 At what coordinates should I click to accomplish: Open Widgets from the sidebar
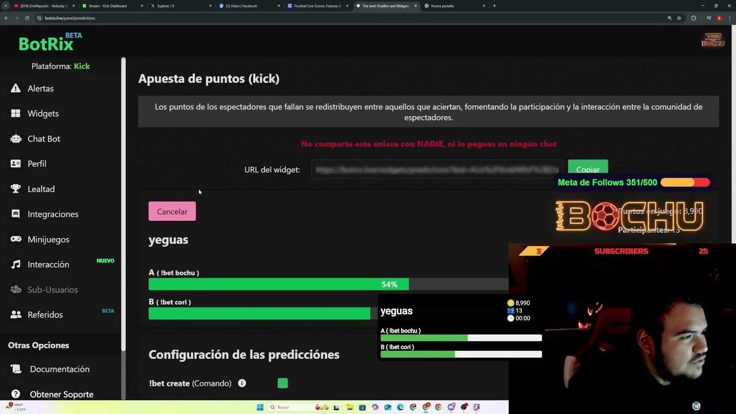[x=43, y=113]
